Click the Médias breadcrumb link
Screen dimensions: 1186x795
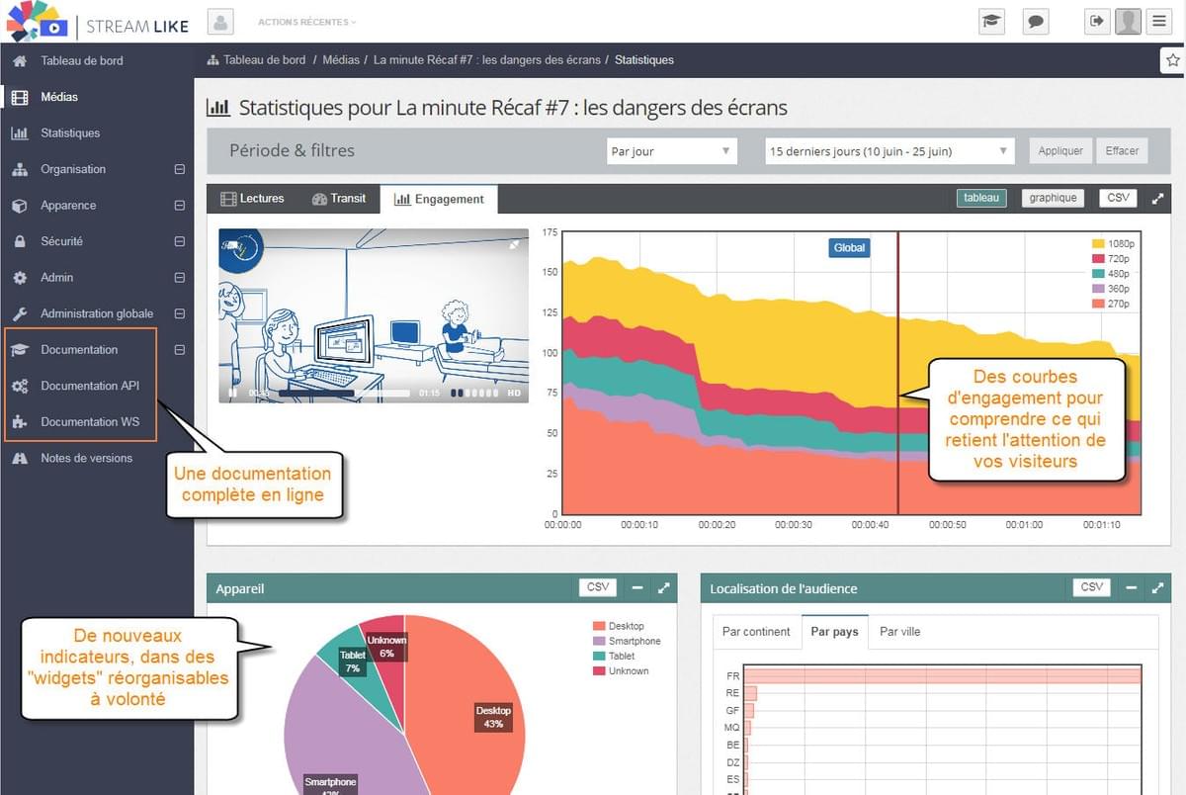point(341,60)
